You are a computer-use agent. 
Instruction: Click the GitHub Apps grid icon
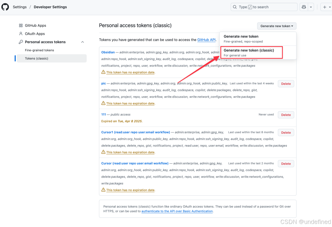click(21, 25)
